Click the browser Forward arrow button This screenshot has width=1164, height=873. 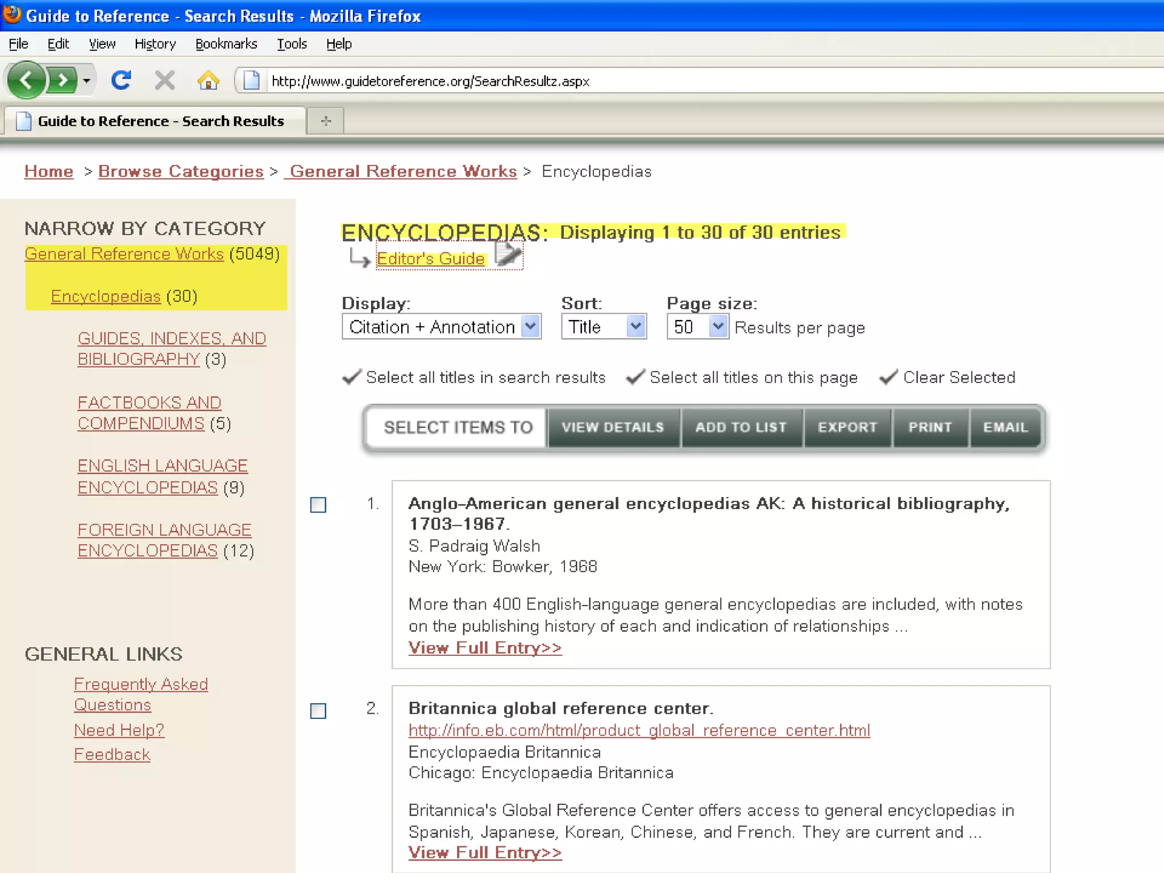point(63,80)
